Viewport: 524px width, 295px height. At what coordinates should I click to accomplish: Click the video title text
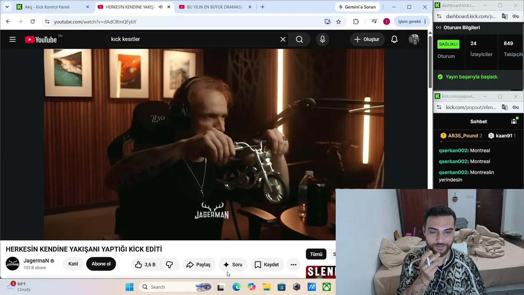[84, 249]
